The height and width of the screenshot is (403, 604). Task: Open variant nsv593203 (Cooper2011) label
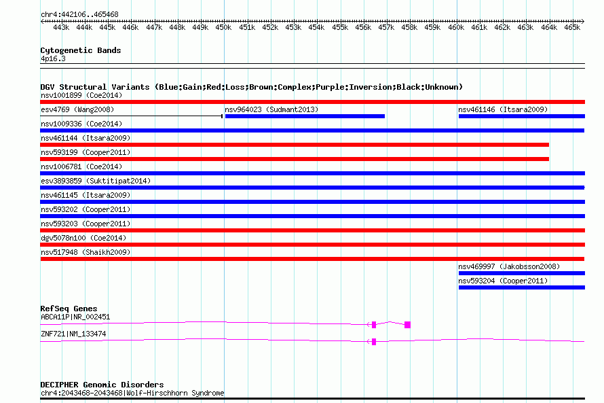pos(86,224)
